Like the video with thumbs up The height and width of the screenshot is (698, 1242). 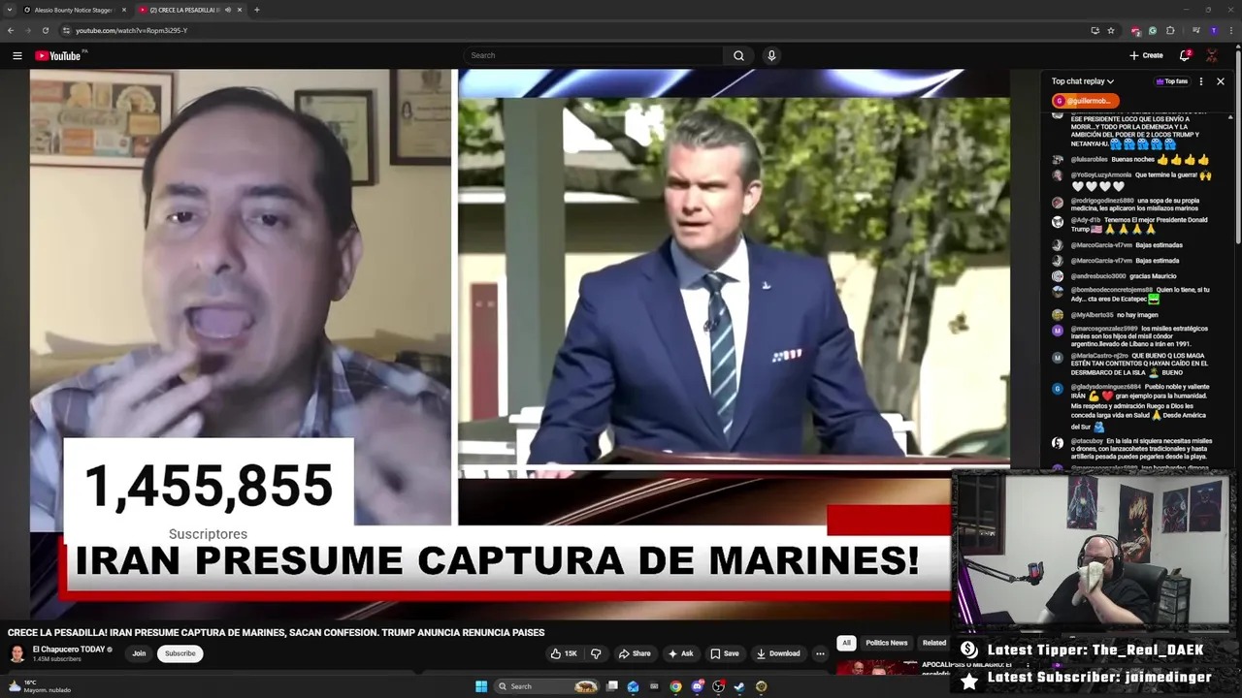click(564, 653)
